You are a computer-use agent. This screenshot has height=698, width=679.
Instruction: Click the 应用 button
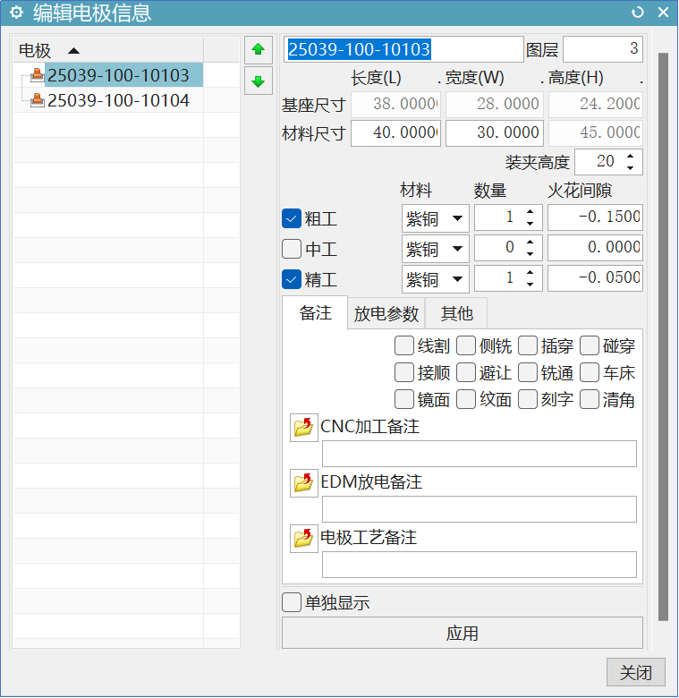pos(462,634)
